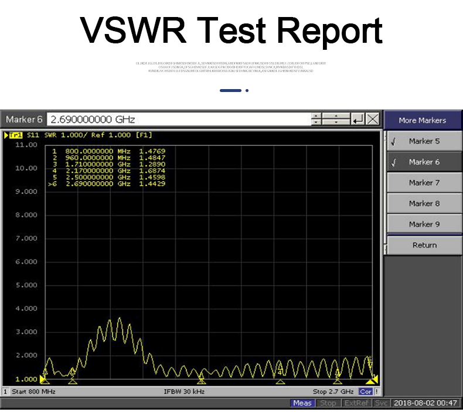Enable Marker 8 softkey
This screenshot has height=412, width=463.
point(424,203)
